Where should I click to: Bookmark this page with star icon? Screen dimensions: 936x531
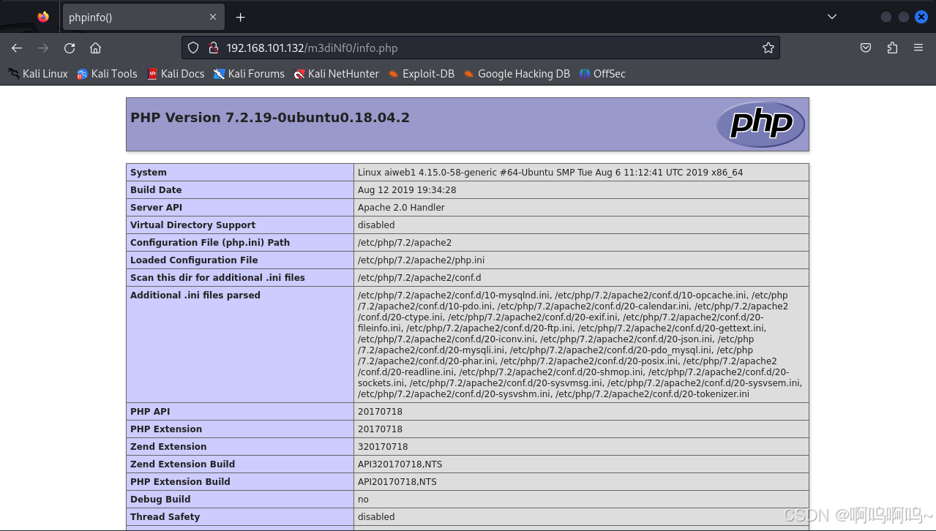pyautogui.click(x=768, y=48)
